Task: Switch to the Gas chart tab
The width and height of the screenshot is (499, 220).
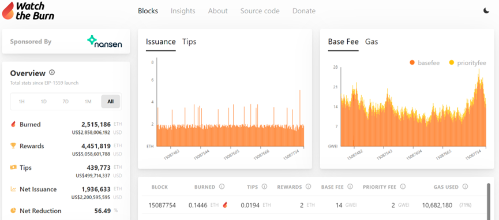Action: click(372, 42)
